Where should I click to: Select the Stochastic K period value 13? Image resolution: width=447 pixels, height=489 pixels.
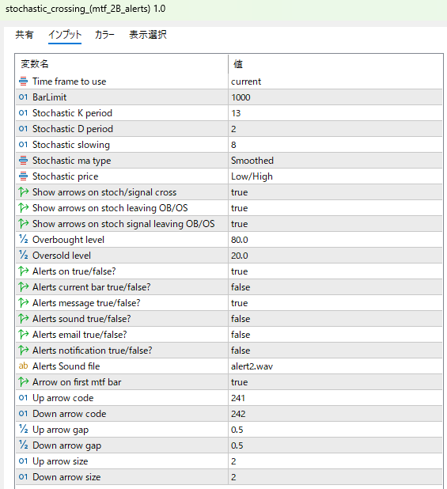[335, 113]
